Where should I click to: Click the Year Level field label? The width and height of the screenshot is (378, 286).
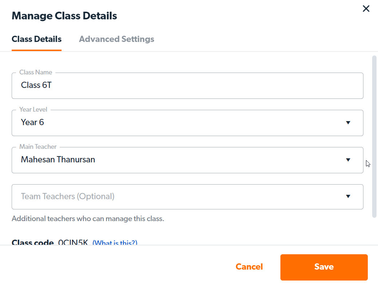click(x=33, y=109)
